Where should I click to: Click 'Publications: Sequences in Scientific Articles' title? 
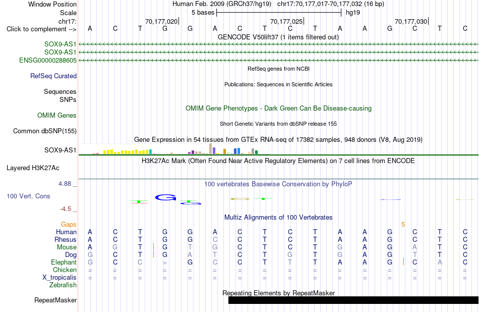(278, 84)
